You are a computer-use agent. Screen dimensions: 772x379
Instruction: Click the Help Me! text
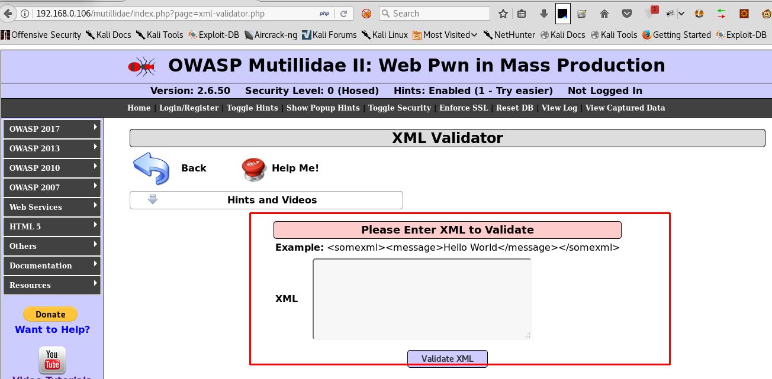(x=295, y=168)
